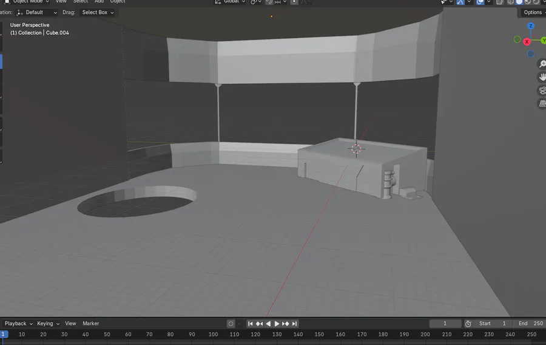546x345 pixels.
Task: Click the 3D cursor on the box
Action: pyautogui.click(x=356, y=149)
